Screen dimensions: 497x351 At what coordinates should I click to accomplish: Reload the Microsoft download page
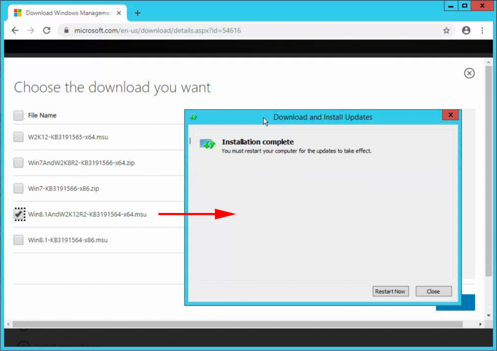click(46, 30)
